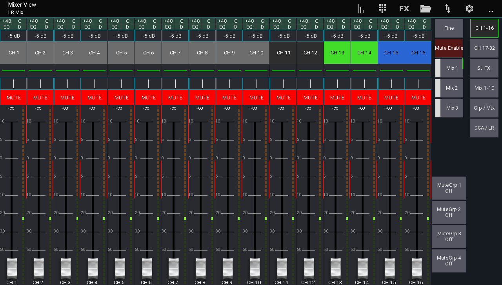Enable Mute Enable mode
Screen dimensions: 502x285
(449, 48)
